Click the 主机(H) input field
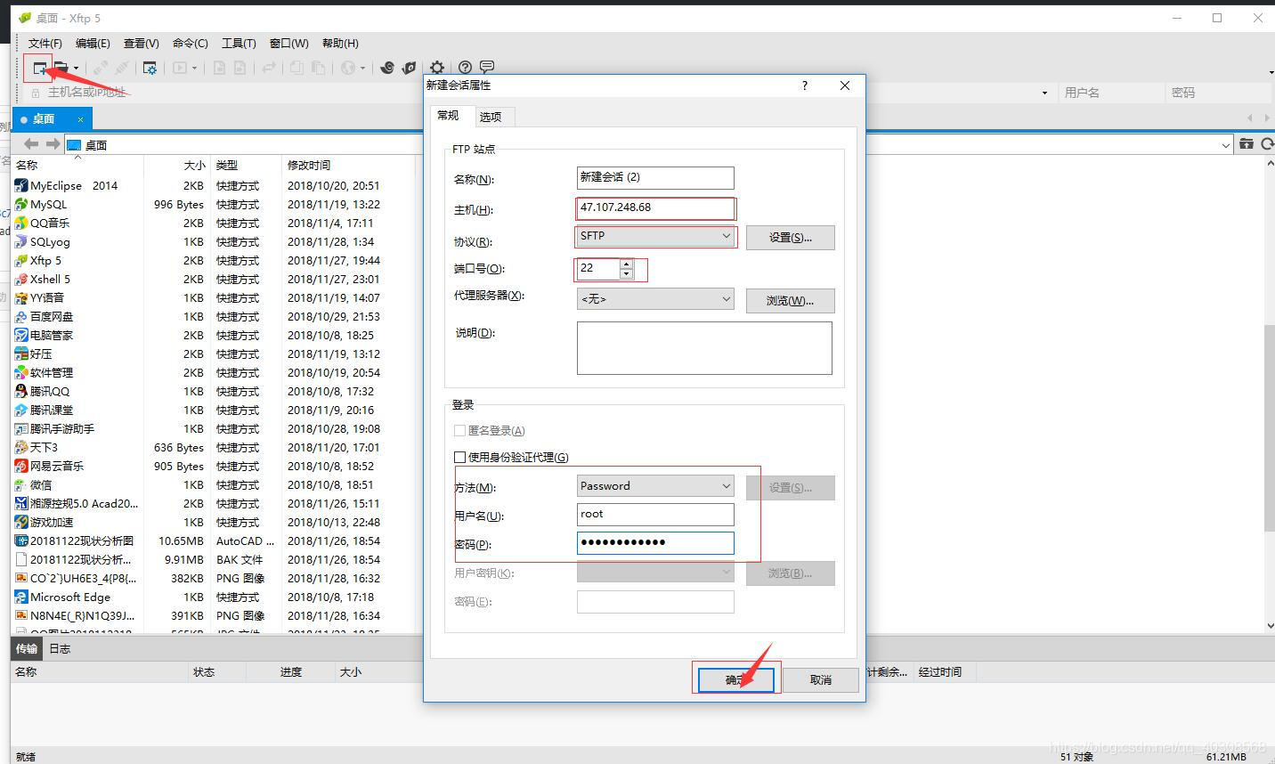This screenshot has width=1275, height=764. [x=655, y=208]
